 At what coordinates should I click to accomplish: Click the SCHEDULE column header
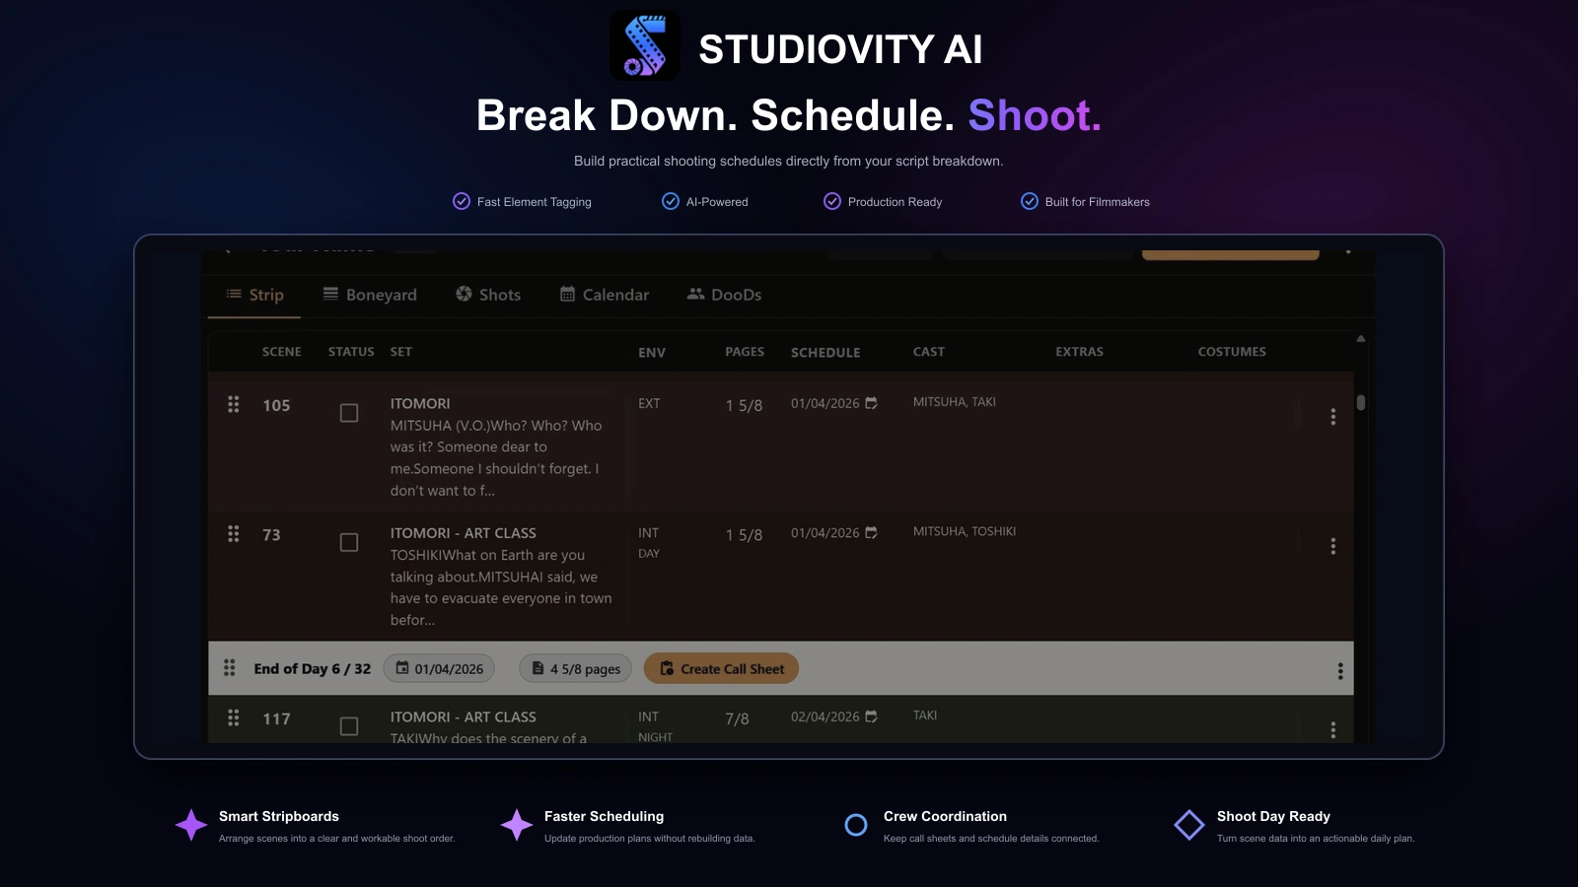tap(825, 353)
